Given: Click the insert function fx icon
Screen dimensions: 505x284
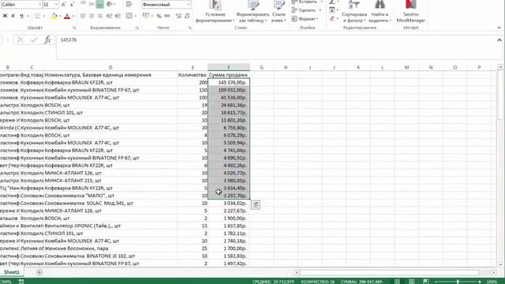Looking at the screenshot, I should (x=47, y=39).
